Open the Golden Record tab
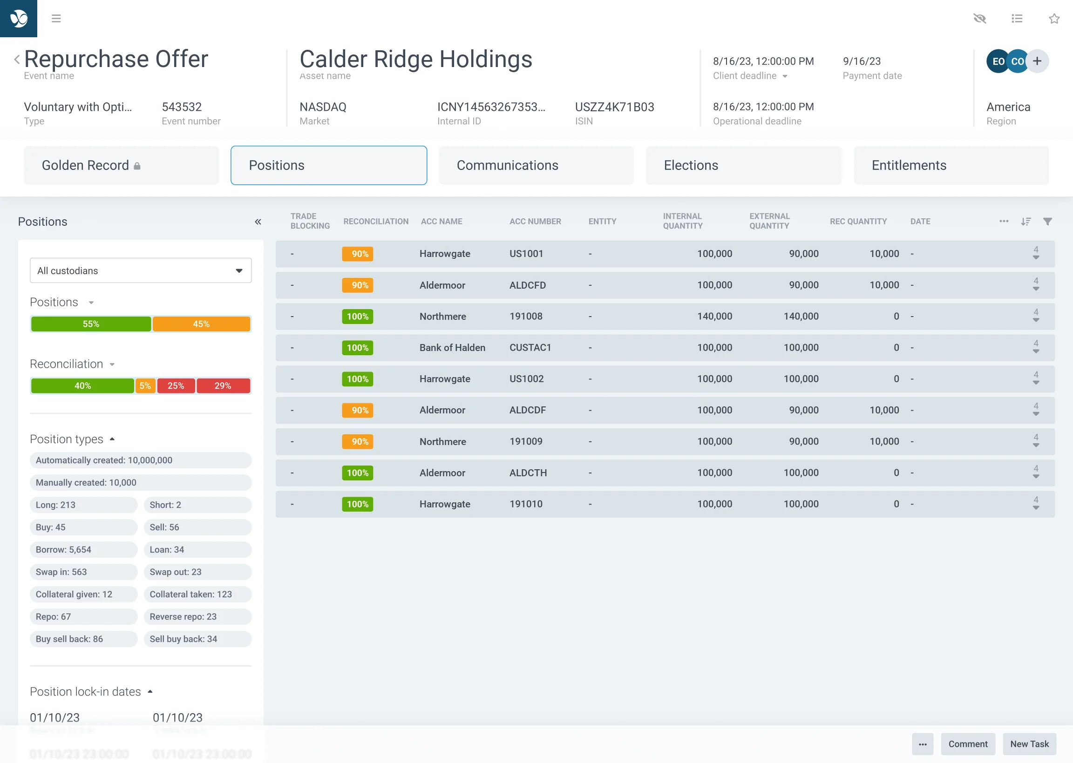This screenshot has width=1073, height=763. click(121, 165)
